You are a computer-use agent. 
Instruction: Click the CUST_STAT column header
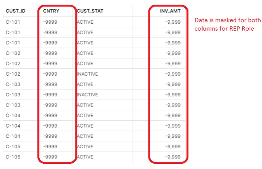pos(90,11)
